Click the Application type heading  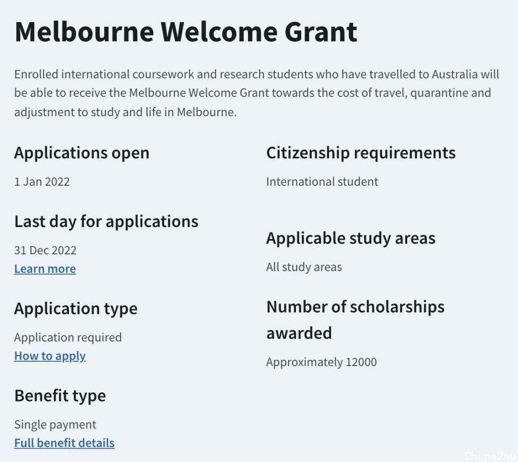pyautogui.click(x=76, y=308)
